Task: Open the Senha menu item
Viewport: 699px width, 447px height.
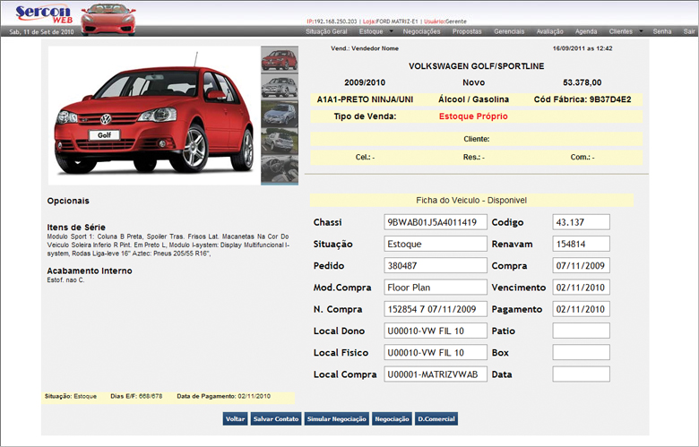Action: click(662, 31)
